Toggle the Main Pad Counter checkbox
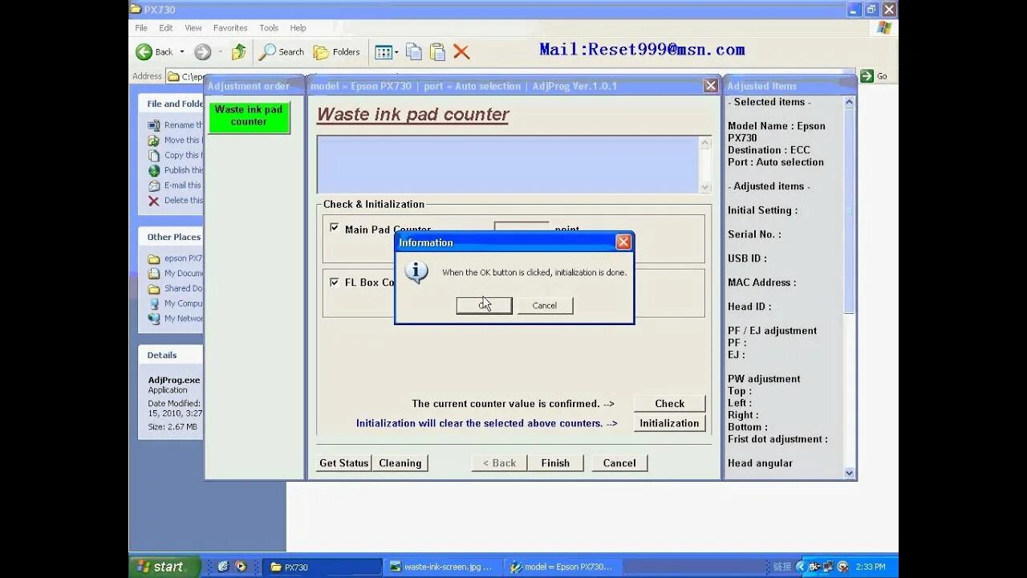 (x=335, y=228)
